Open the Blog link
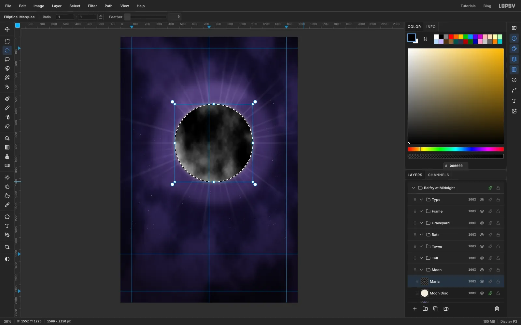Screen dimensions: 521x325 487,6
